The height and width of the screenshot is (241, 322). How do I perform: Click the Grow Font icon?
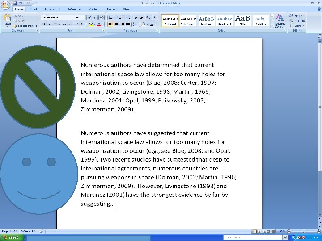89,17
